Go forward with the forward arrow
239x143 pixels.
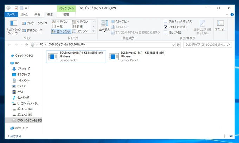click(x=16, y=45)
